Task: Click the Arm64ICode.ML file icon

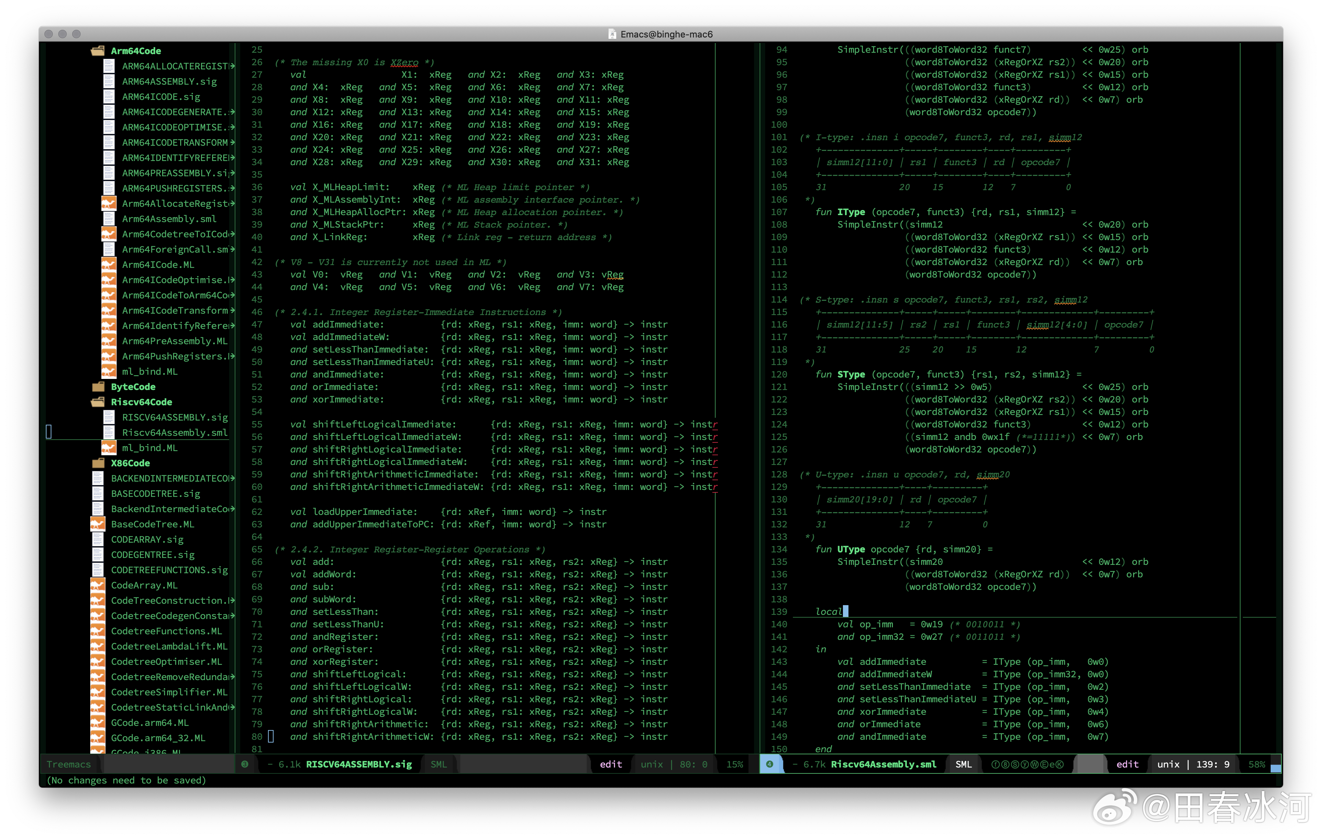Action: click(x=109, y=264)
